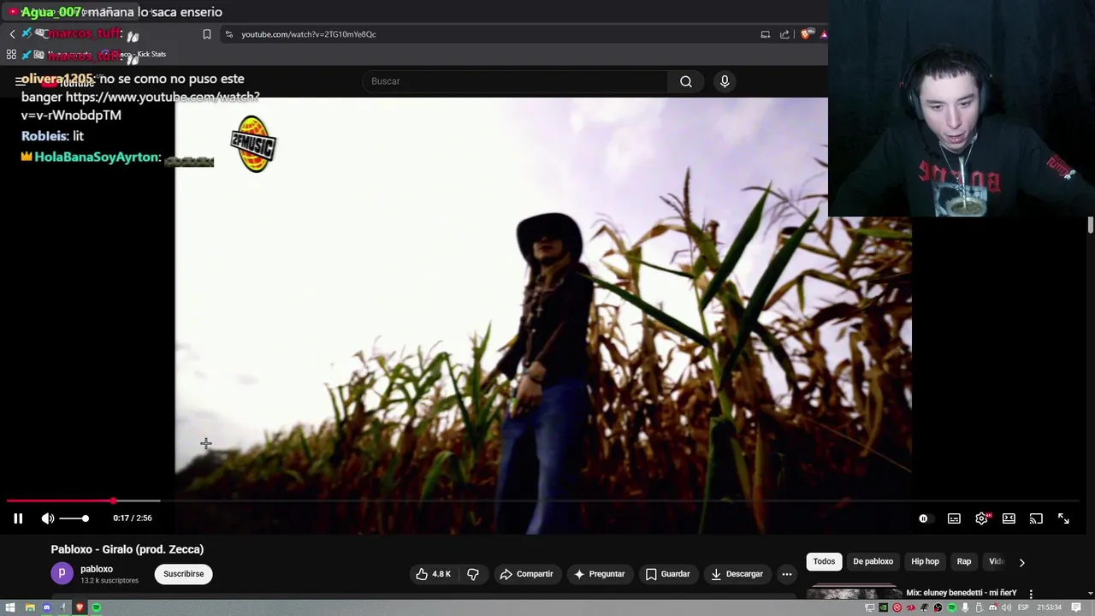The image size is (1095, 616).
Task: Select the Hip hop filter chip
Action: (x=925, y=561)
